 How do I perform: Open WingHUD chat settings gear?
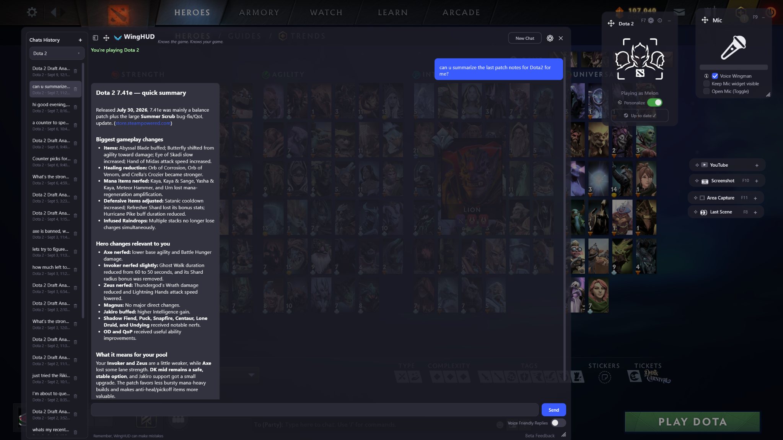pos(550,38)
